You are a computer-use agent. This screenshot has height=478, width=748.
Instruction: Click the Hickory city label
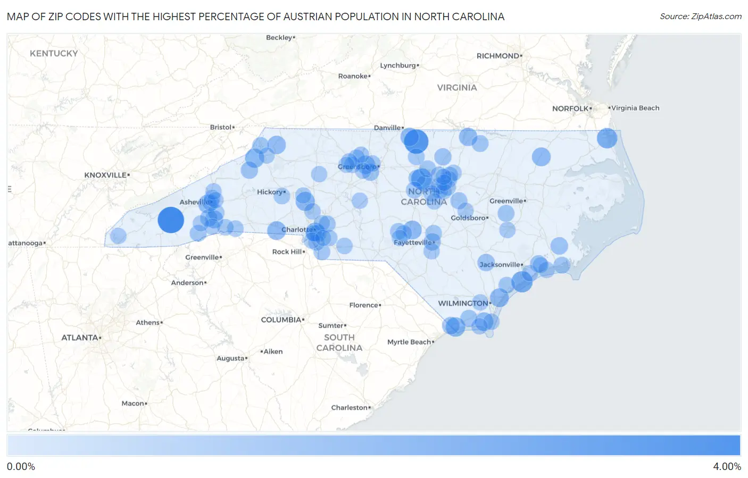pyautogui.click(x=270, y=192)
